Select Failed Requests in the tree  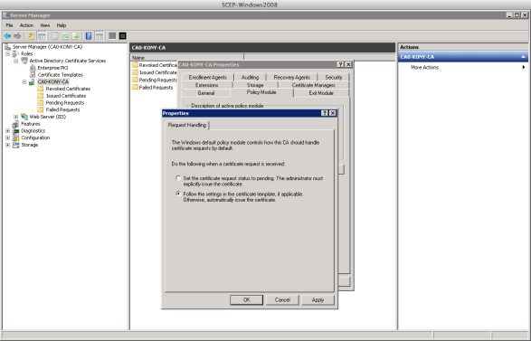63,109
